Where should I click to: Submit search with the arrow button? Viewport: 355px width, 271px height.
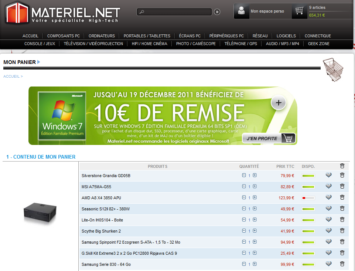pyautogui.click(x=217, y=12)
